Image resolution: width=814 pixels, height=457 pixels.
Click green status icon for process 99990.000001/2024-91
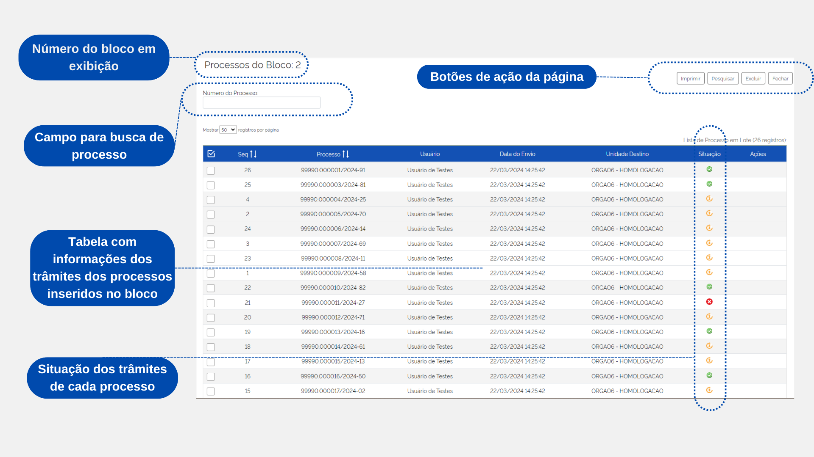pos(709,169)
